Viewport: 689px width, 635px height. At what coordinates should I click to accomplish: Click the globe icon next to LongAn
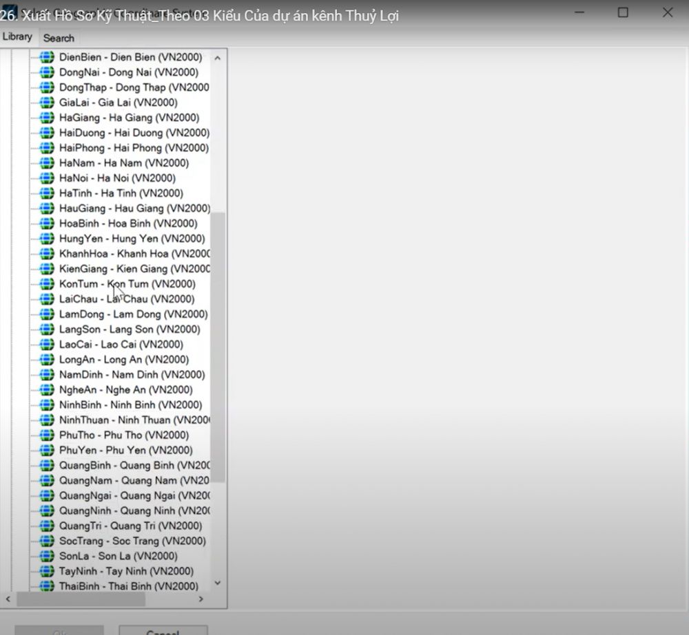tap(47, 360)
